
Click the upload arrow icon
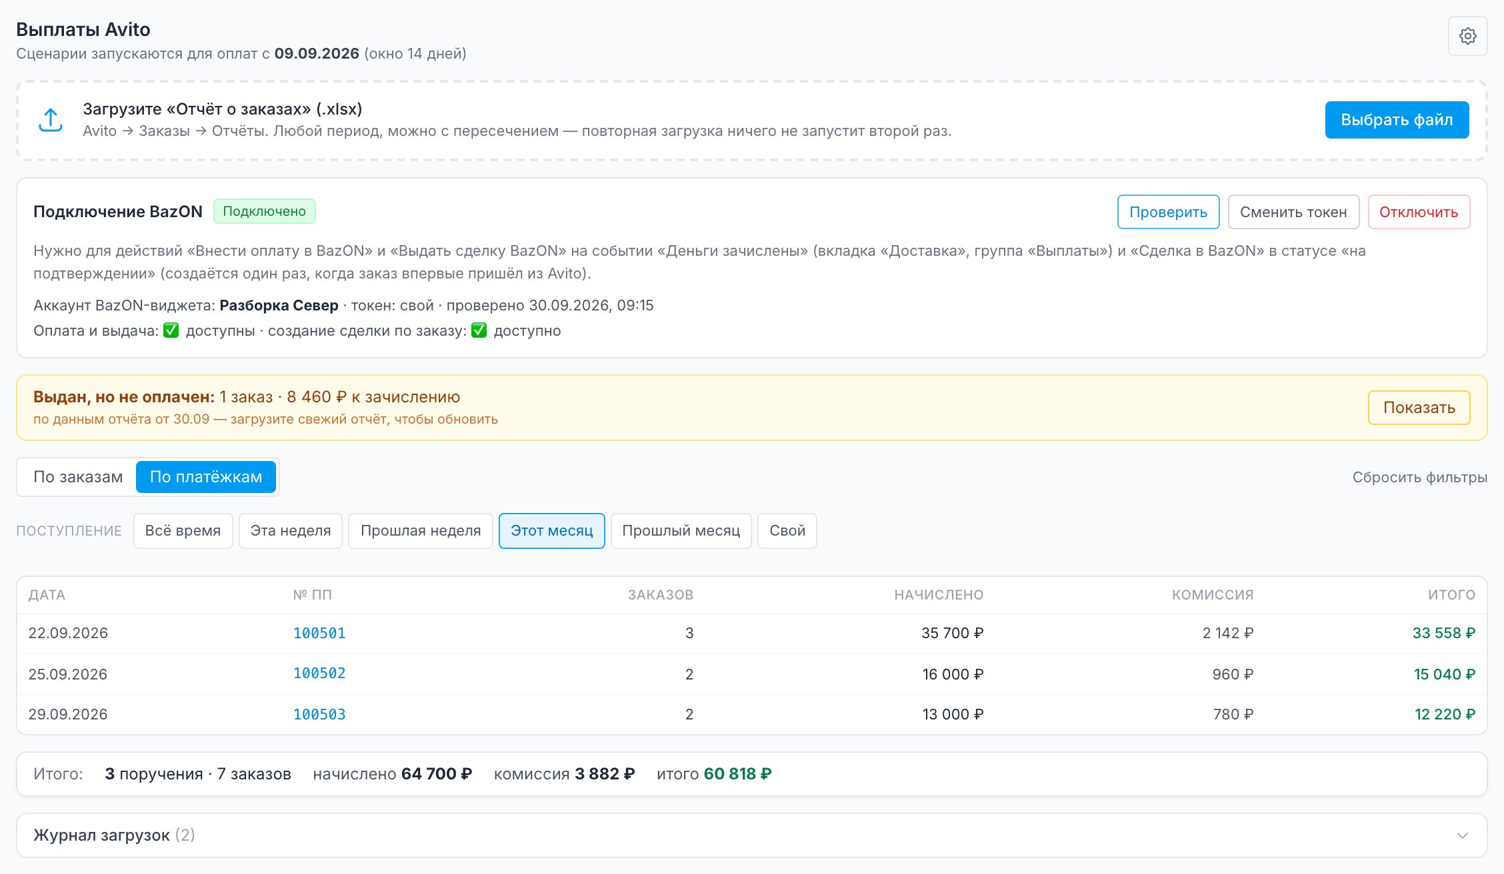pyautogui.click(x=51, y=120)
